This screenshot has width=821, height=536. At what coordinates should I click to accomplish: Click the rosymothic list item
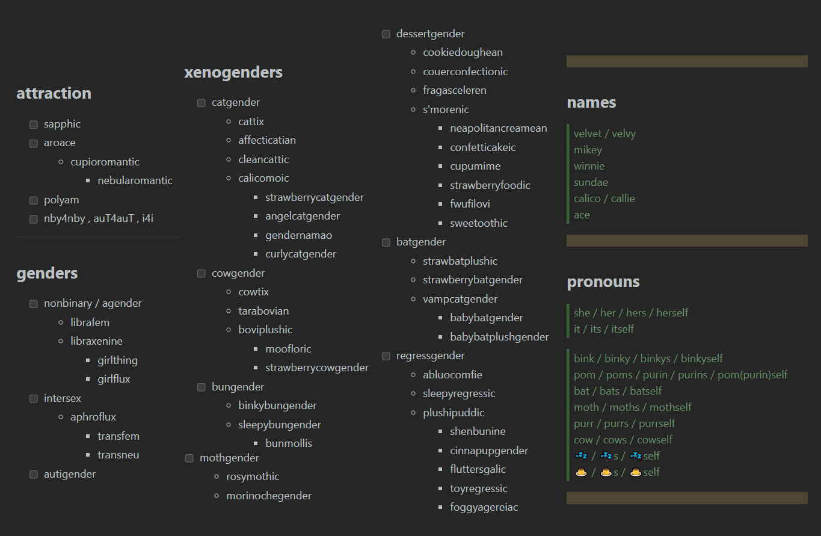253,476
